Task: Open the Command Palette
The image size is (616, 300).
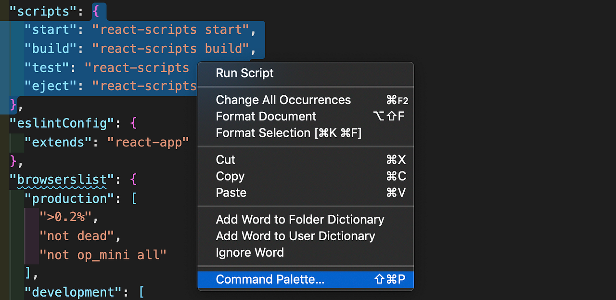Action: (270, 279)
